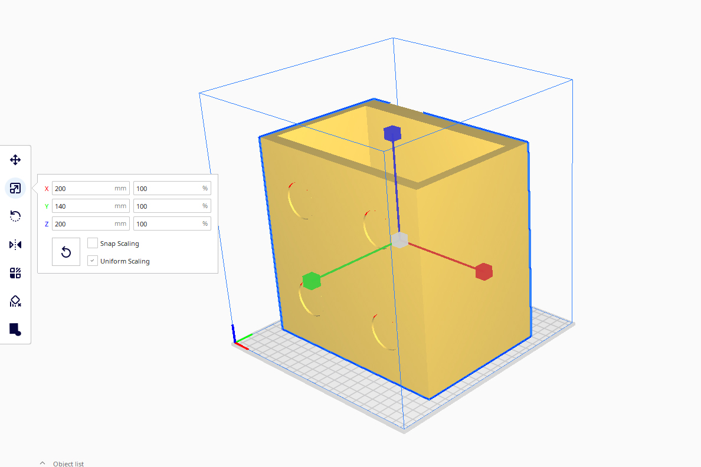Click the white center uniform scale handle

coord(399,240)
